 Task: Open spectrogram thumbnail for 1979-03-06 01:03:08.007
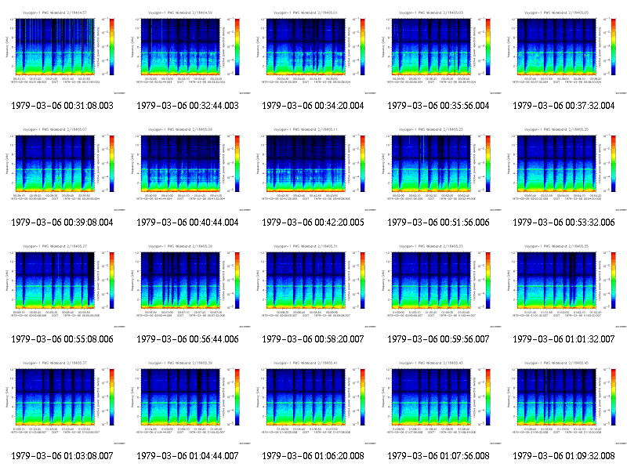coord(63,402)
